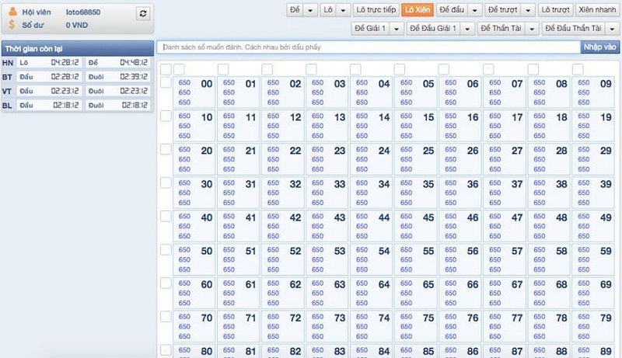The width and height of the screenshot is (622, 358).
Task: Pick number cell 68
Action: tap(549, 293)
